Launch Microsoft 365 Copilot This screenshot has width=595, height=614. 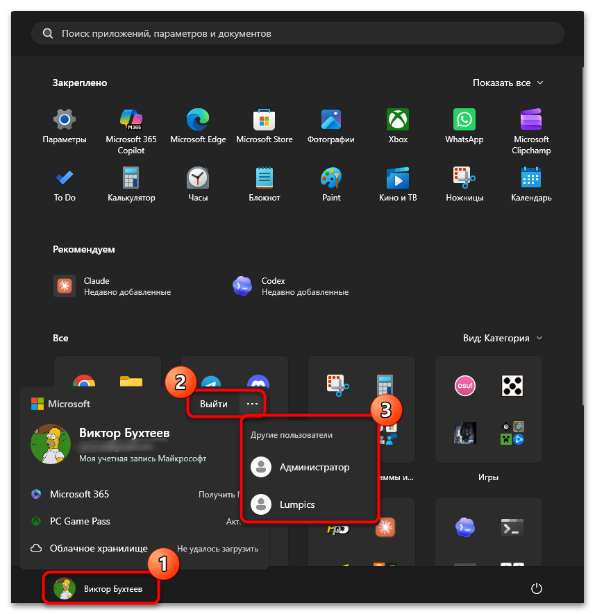pos(131,132)
